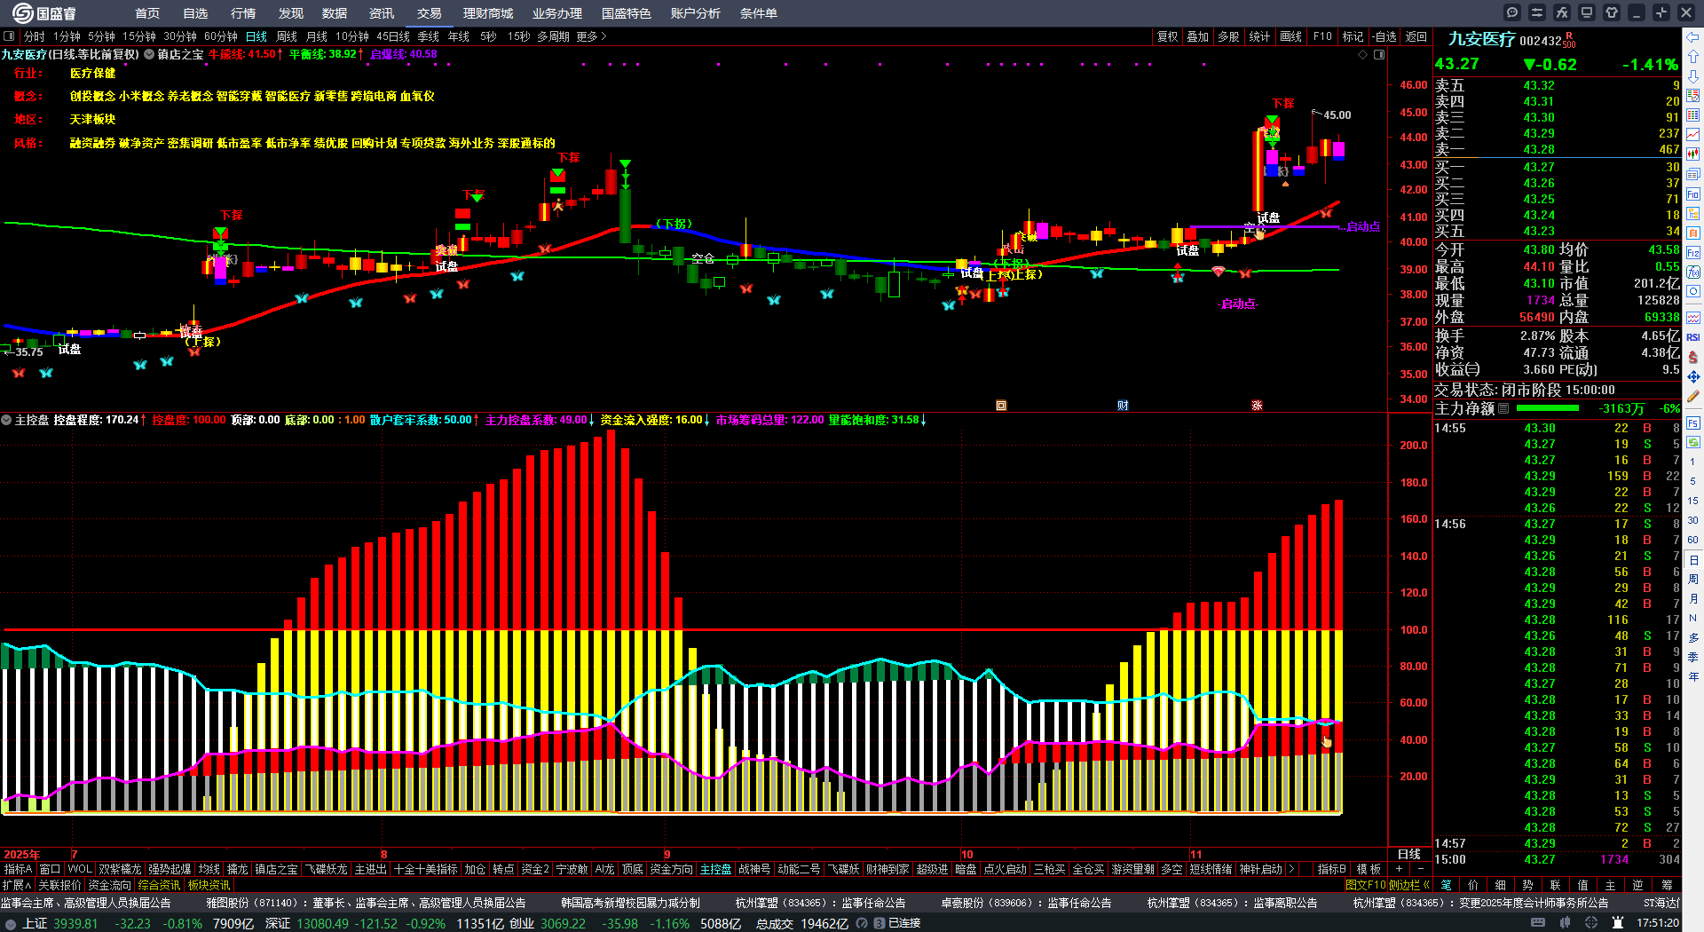Open the red line chart sidebar icon
The image size is (1704, 932).
tap(1693, 135)
